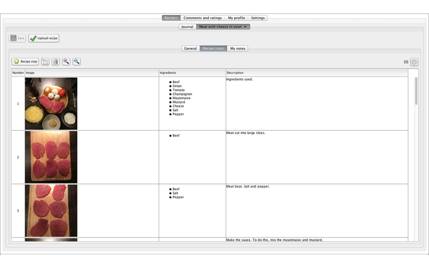
Task: Click the Ingredients column header
Action: (x=193, y=73)
